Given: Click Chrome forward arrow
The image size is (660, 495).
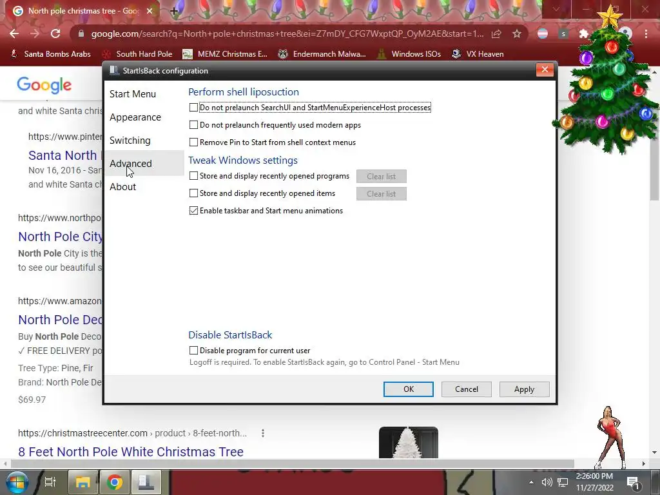Looking at the screenshot, I should point(35,34).
